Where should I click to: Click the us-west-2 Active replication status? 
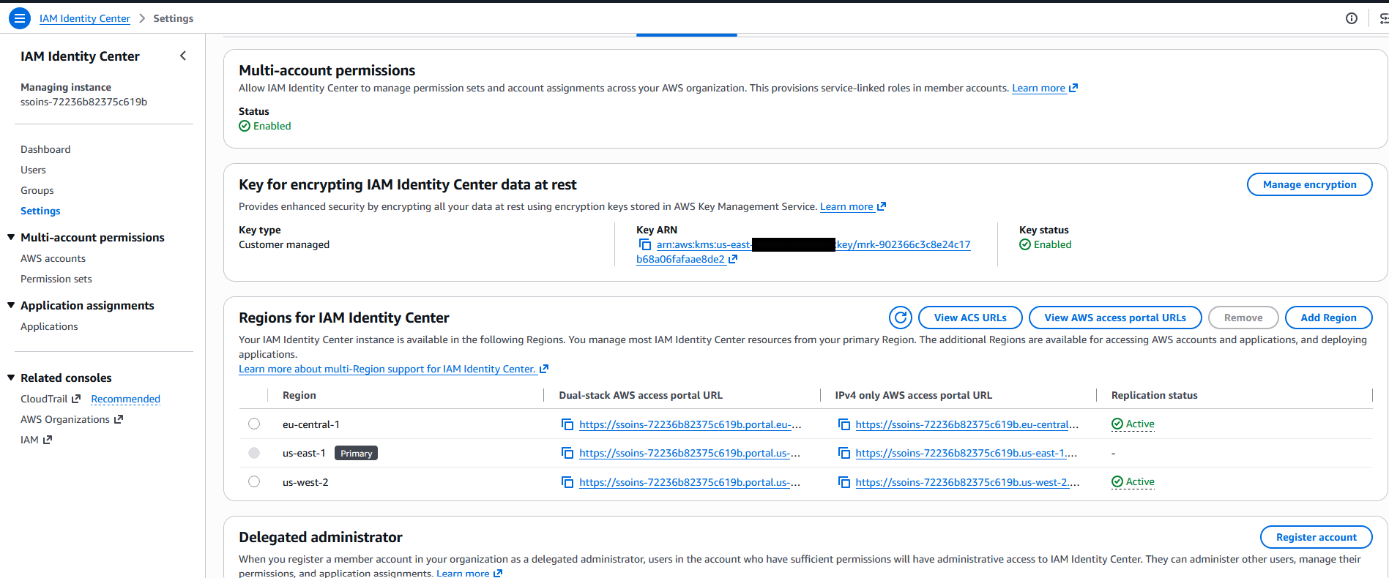point(1133,481)
